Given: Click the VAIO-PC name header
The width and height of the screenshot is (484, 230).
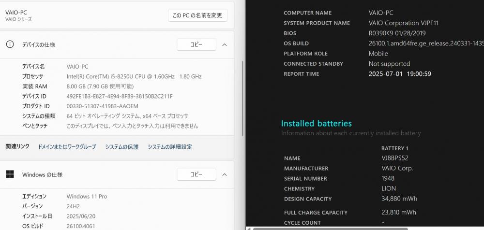Looking at the screenshot, I should pyautogui.click(x=16, y=13).
